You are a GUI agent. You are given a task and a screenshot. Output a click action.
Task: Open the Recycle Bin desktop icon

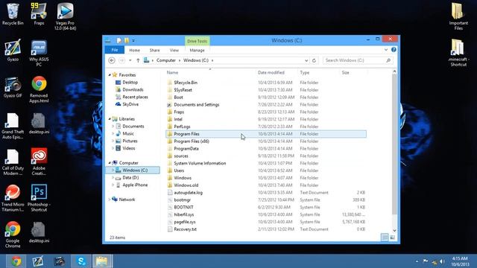13,14
